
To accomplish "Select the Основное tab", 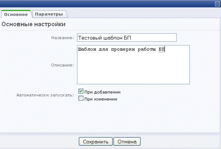I will click(x=16, y=14).
